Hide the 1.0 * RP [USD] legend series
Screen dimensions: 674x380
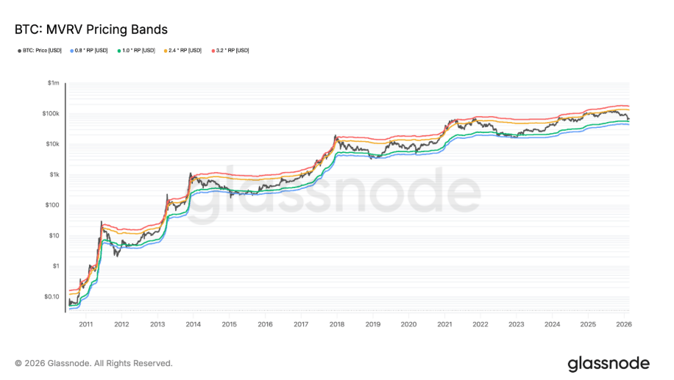pyautogui.click(x=138, y=51)
